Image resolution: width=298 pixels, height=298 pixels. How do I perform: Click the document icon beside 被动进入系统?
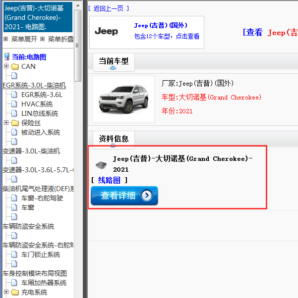pyautogui.click(x=14, y=132)
